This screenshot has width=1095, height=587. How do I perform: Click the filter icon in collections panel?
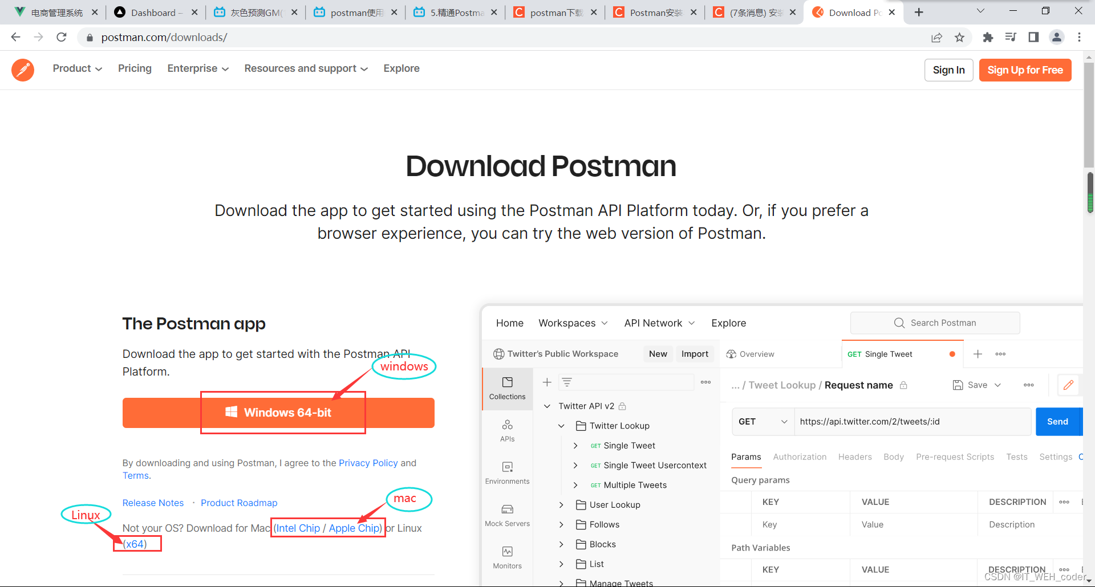[567, 382]
